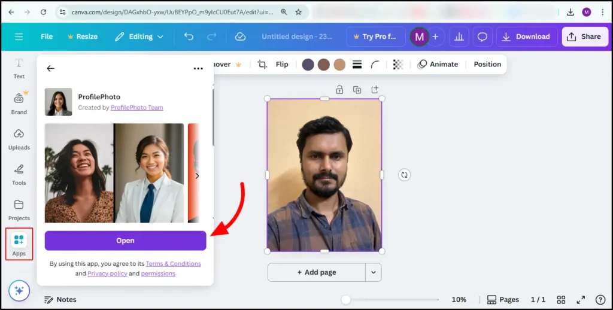Click the Open app button

[125, 241]
